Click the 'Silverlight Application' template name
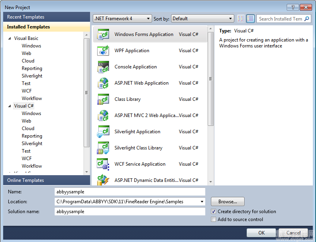The image size is (316, 242). coord(137,132)
